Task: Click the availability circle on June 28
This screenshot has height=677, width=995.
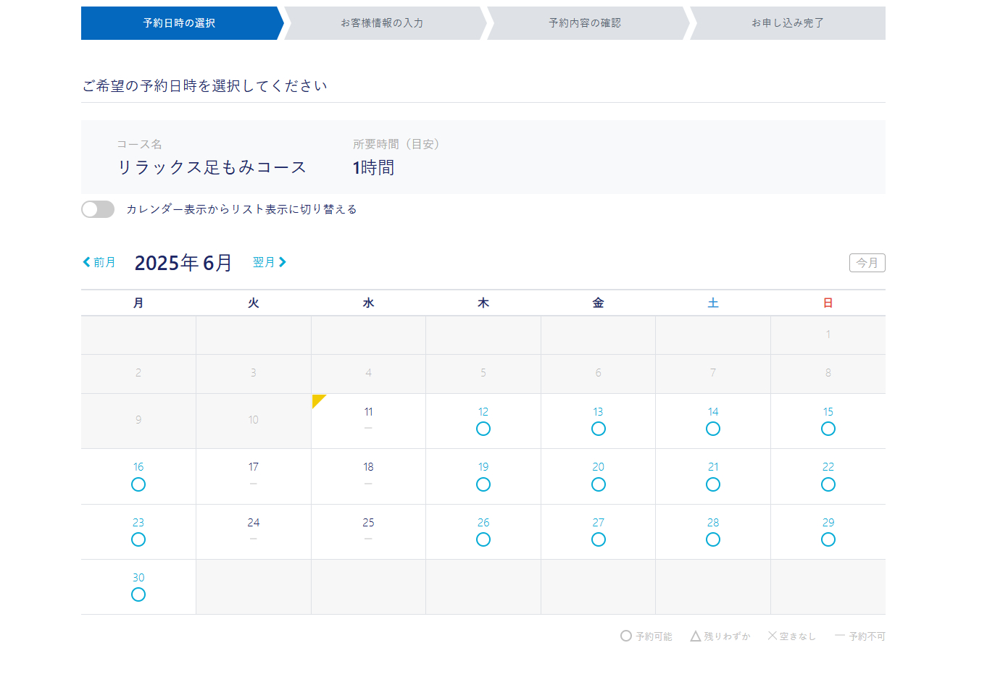Action: 713,539
